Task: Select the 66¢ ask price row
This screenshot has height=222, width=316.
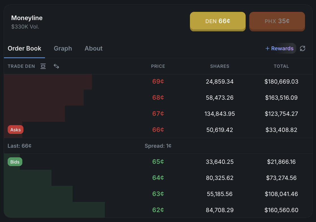Action: [158, 130]
